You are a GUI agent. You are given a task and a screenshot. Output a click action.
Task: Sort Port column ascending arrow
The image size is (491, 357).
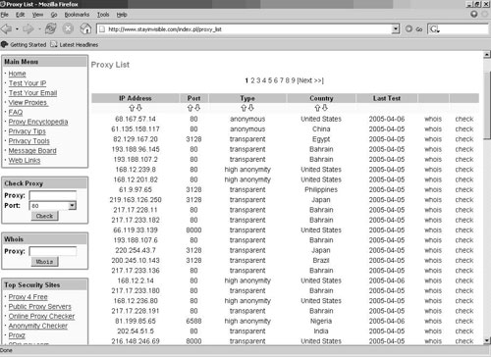(191, 108)
